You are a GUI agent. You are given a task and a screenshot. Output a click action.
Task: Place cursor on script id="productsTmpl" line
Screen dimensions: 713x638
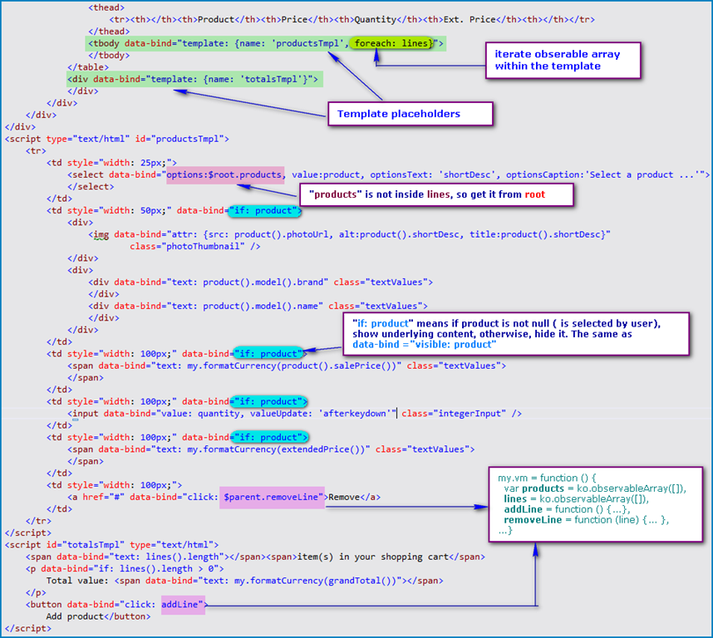coord(116,139)
